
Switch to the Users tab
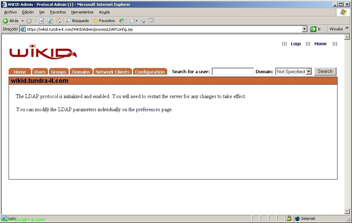point(40,71)
